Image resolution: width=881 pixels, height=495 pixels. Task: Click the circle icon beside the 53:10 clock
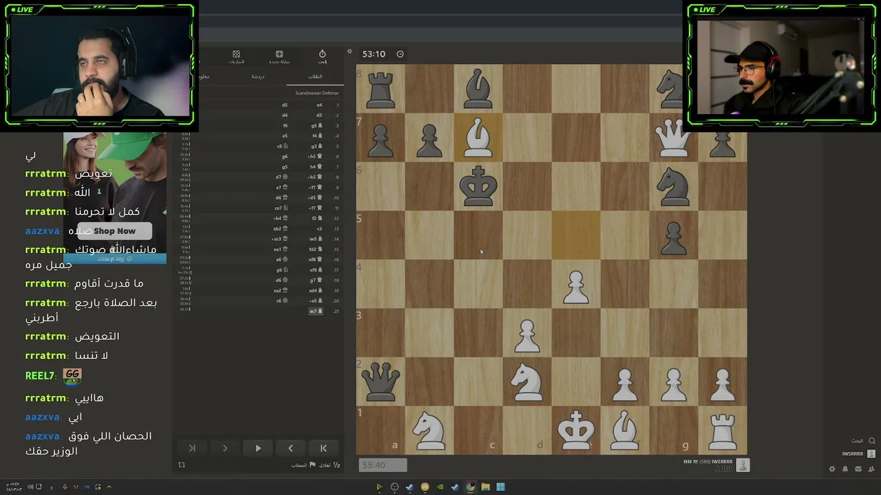pyautogui.click(x=400, y=54)
